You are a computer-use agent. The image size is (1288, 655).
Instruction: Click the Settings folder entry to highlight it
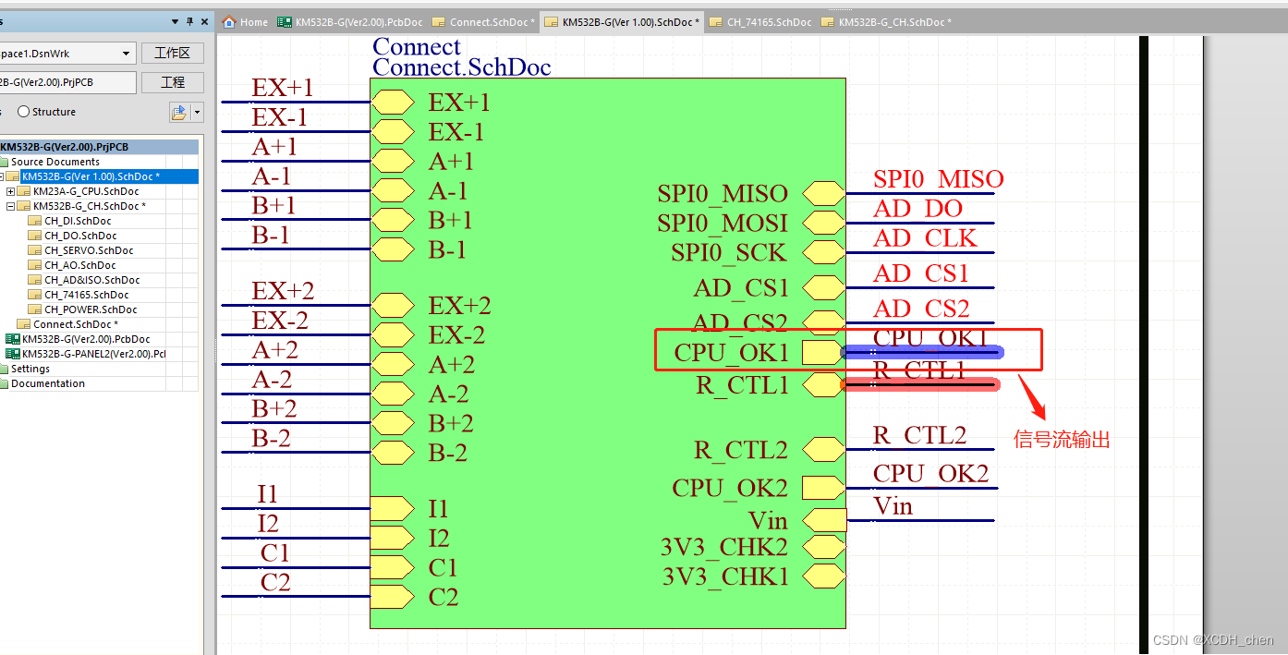[32, 368]
